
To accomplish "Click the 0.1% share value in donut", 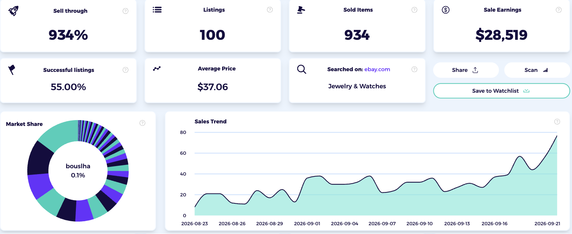I will 78,175.
